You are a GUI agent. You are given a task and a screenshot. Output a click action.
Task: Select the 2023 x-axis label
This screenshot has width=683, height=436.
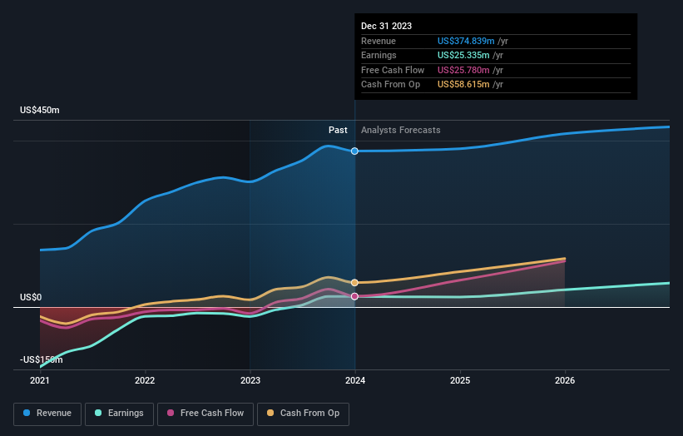coord(250,381)
